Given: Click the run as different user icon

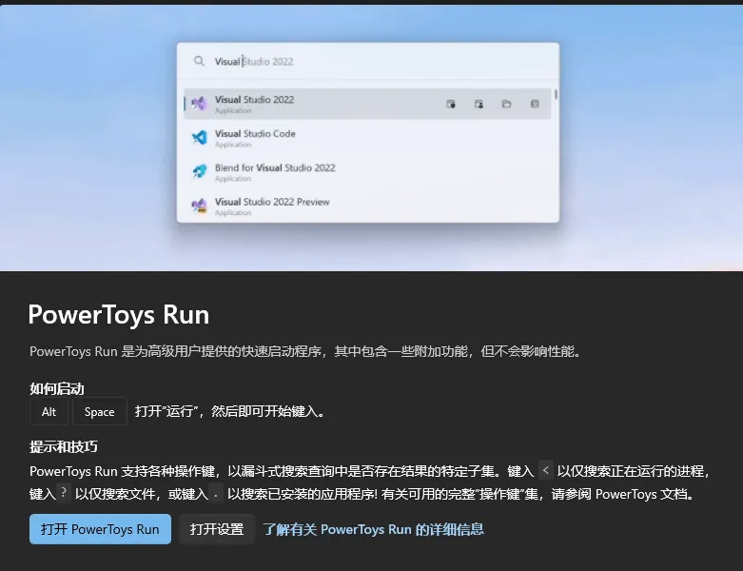Looking at the screenshot, I should point(479,104).
